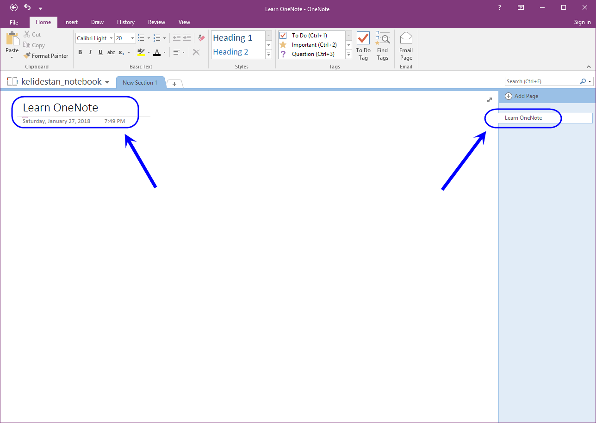Toggle Subscript formatting
The image size is (596, 423).
[121, 52]
